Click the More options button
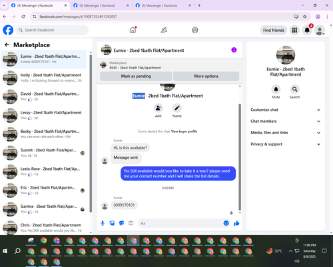This screenshot has height=267, width=333. (206, 76)
